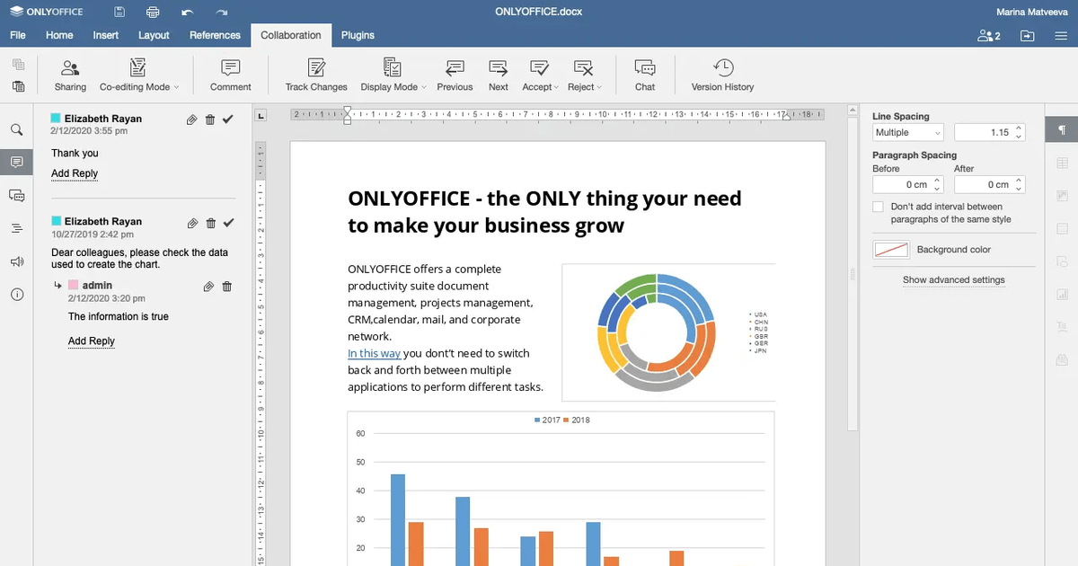This screenshot has width=1078, height=566.
Task: Open the Feedback megaphone sidebar icon
Action: (x=16, y=261)
